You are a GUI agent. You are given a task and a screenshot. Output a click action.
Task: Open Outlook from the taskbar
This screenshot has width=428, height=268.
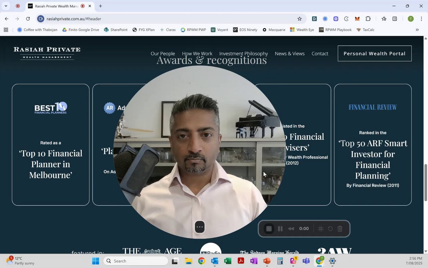pyautogui.click(x=215, y=261)
